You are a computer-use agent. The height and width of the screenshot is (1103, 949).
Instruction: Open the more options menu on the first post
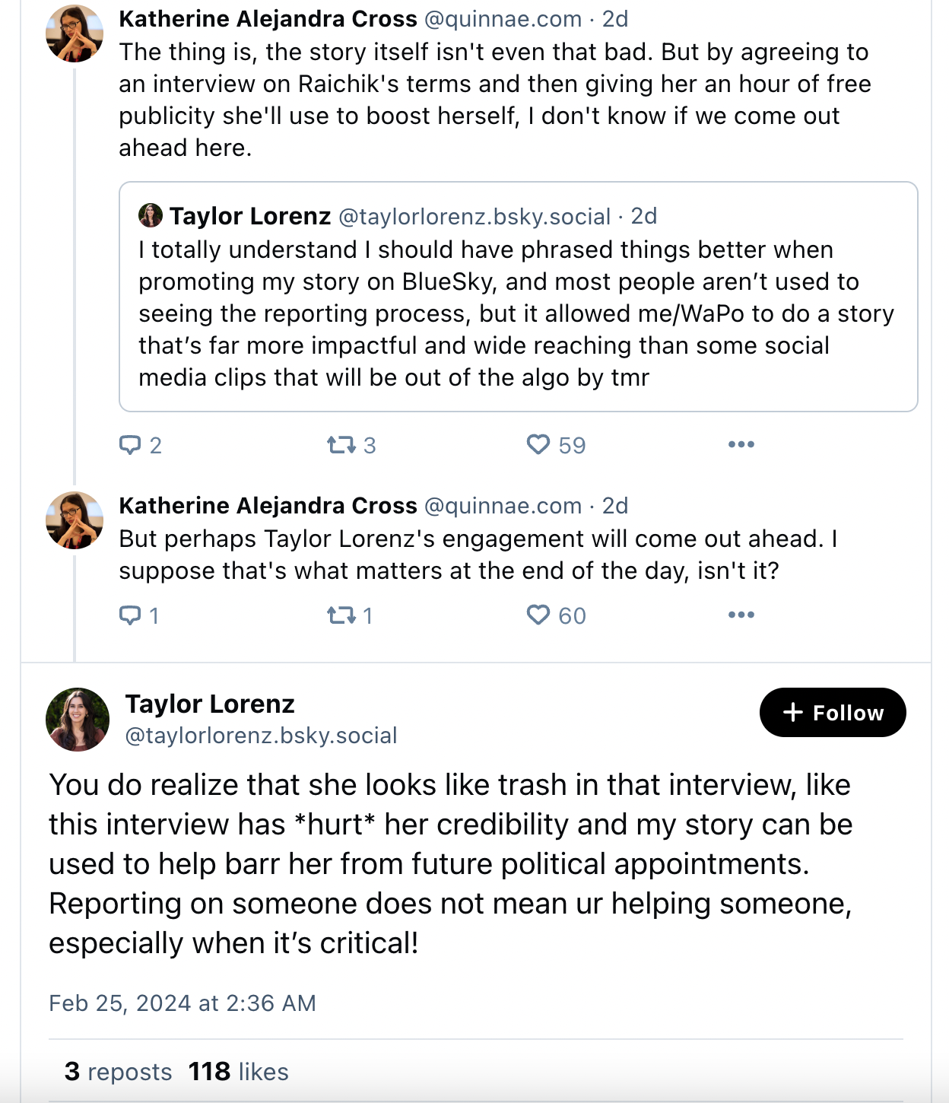[x=741, y=443]
